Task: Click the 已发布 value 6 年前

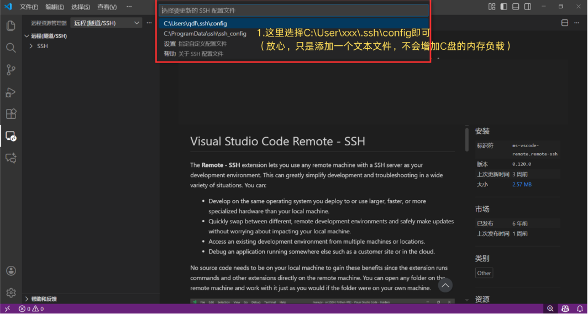Action: [x=520, y=223]
